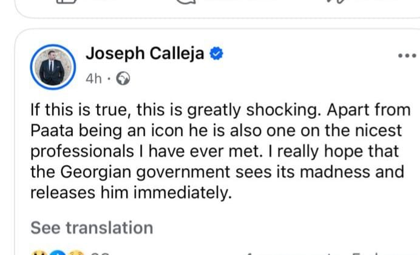Viewport: 420px width, 255px height.
Task: Click the globe public audience icon
Action: 122,79
